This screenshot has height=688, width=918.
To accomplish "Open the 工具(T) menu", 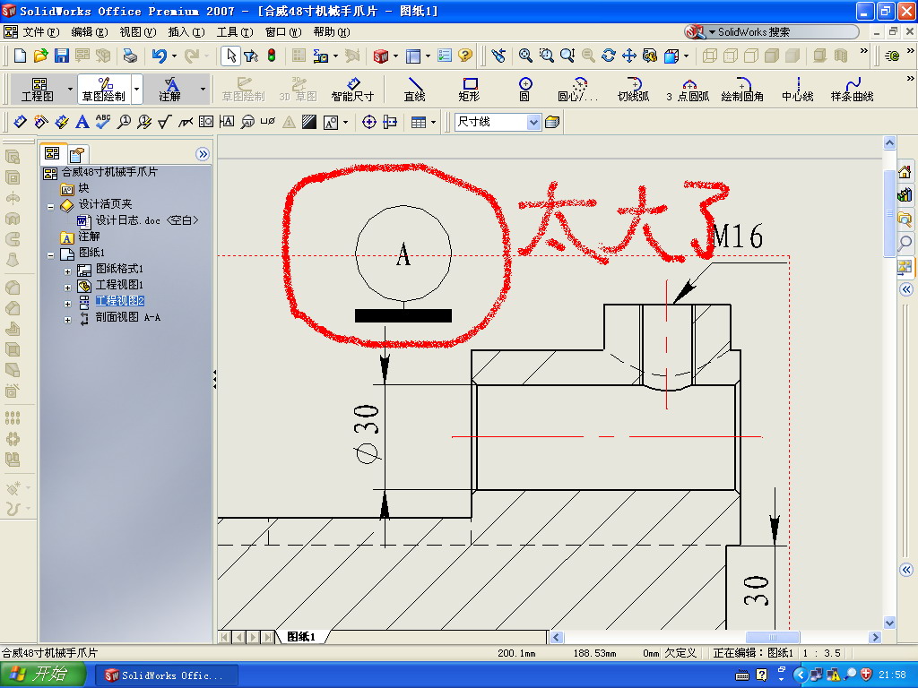I will 235,32.
